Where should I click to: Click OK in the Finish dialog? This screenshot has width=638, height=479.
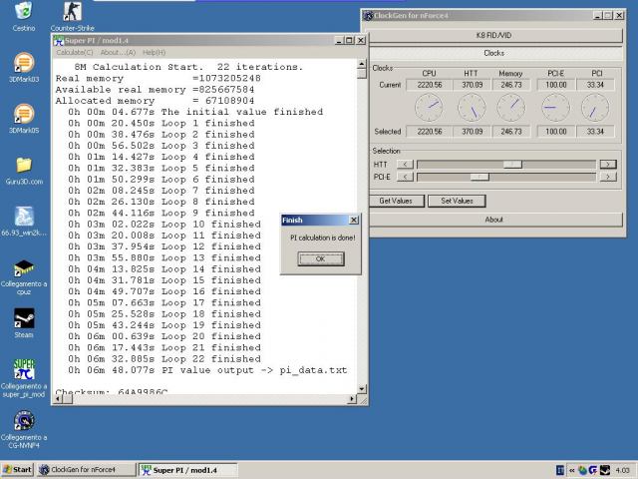click(x=321, y=258)
